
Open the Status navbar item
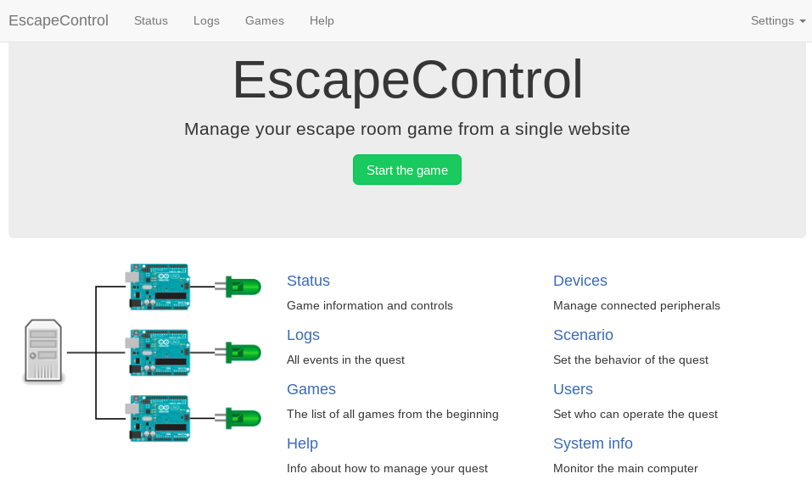point(151,20)
